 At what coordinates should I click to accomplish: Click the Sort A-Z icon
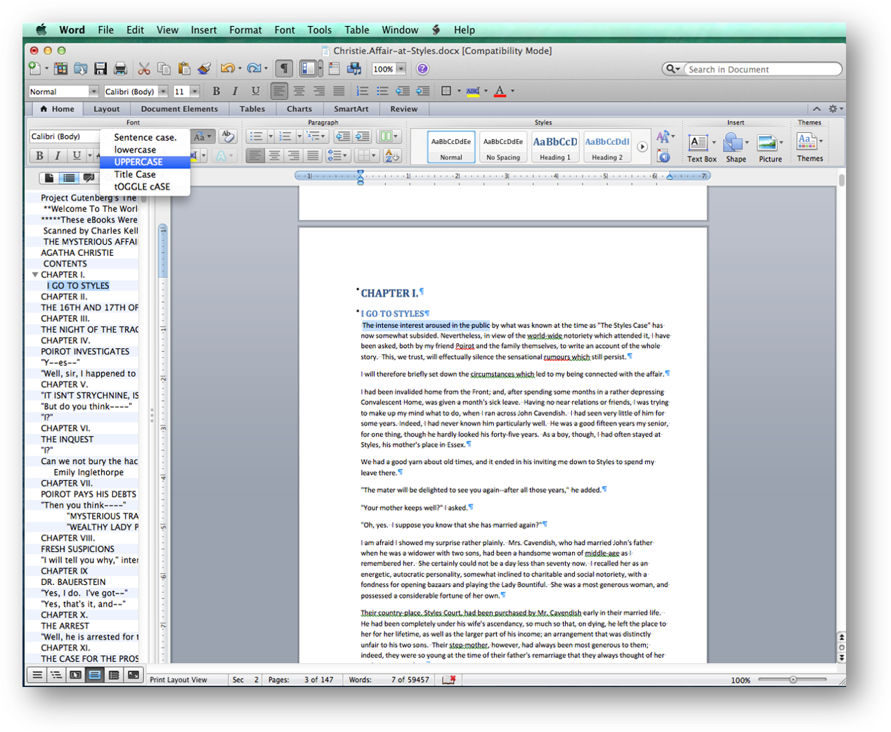(392, 156)
